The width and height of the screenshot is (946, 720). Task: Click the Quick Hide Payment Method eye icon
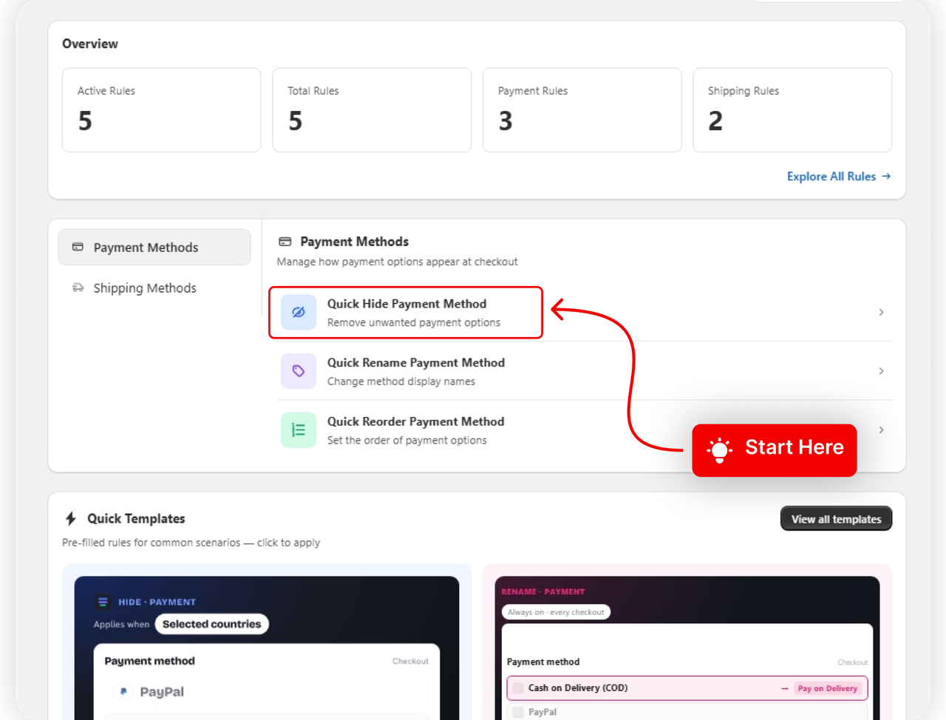(299, 312)
